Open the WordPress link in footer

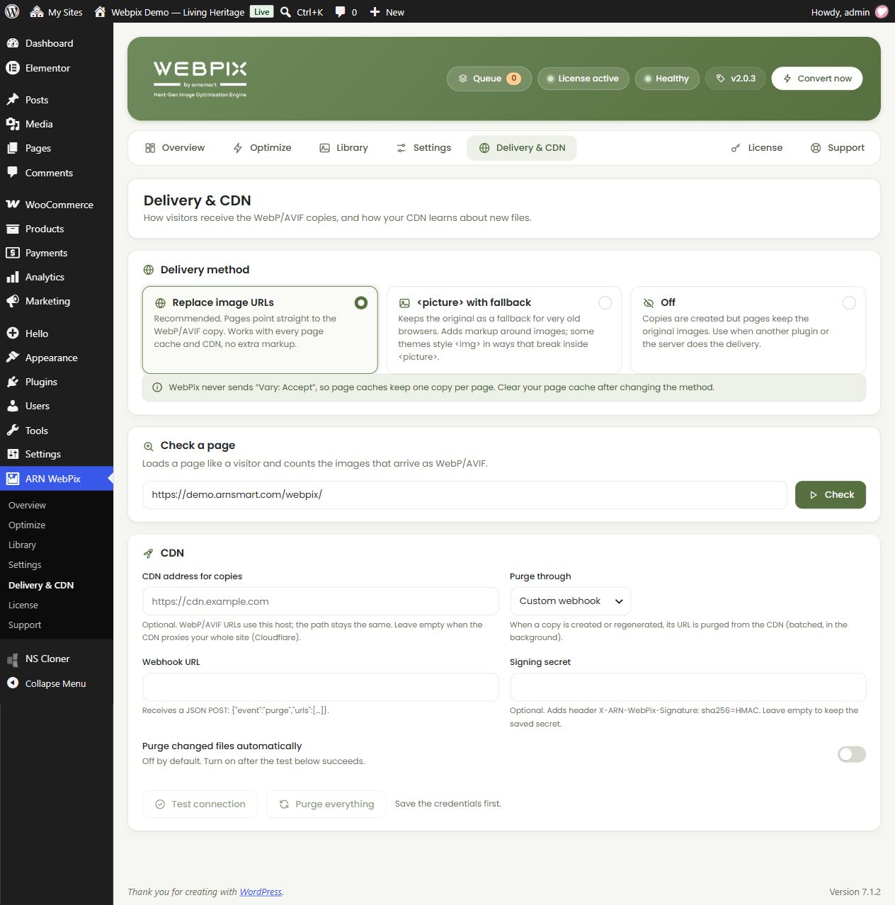[261, 892]
